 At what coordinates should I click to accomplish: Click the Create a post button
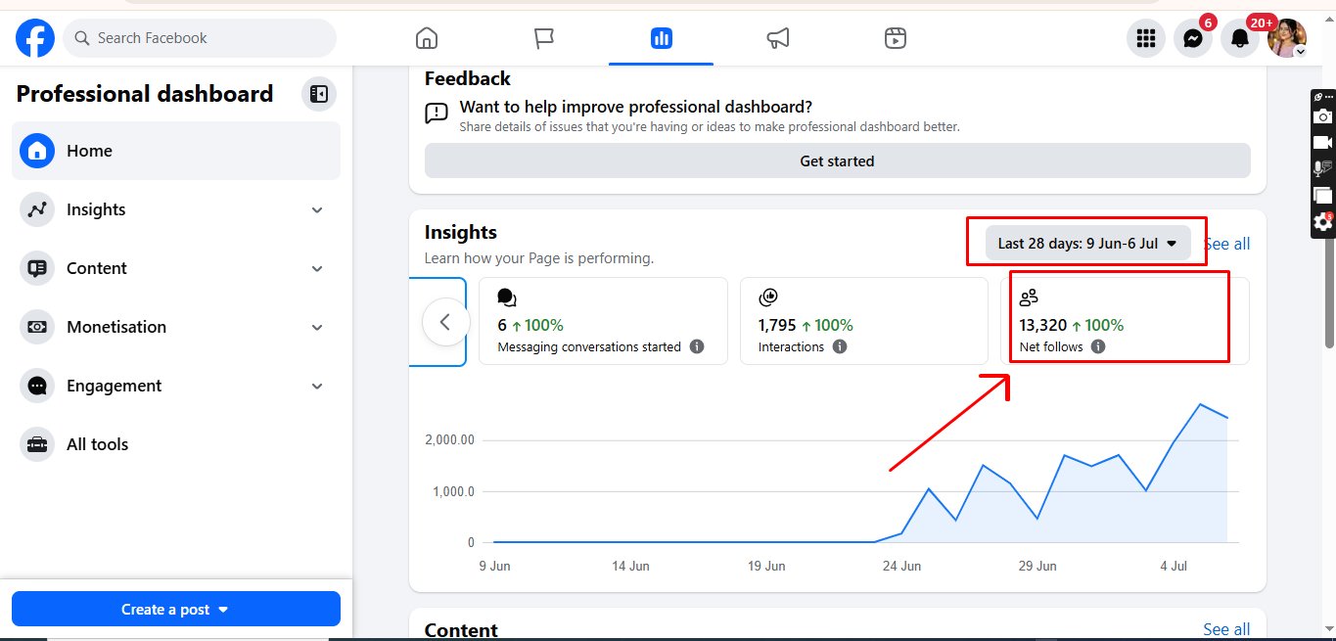176,609
